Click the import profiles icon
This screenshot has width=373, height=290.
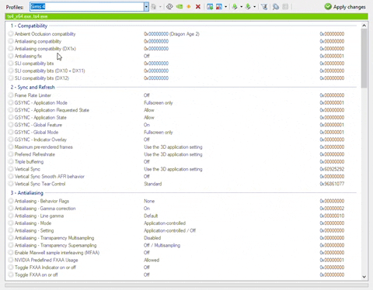248,7
